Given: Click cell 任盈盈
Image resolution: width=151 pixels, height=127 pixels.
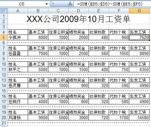Looking at the screenshot, I should 18,53.
